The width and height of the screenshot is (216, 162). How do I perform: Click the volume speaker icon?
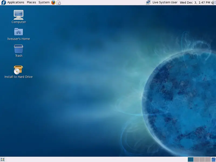214,2
